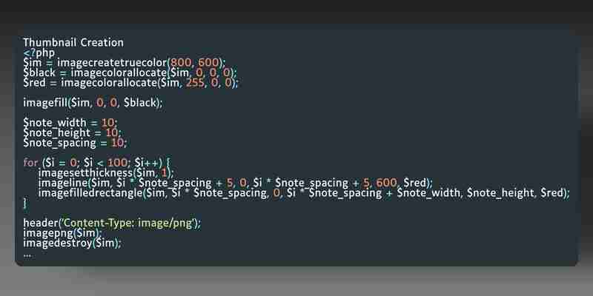Image resolution: width=593 pixels, height=296 pixels.
Task: Click the 'imagefill($im, 0, 0, $black);' line
Action: [x=93, y=103]
